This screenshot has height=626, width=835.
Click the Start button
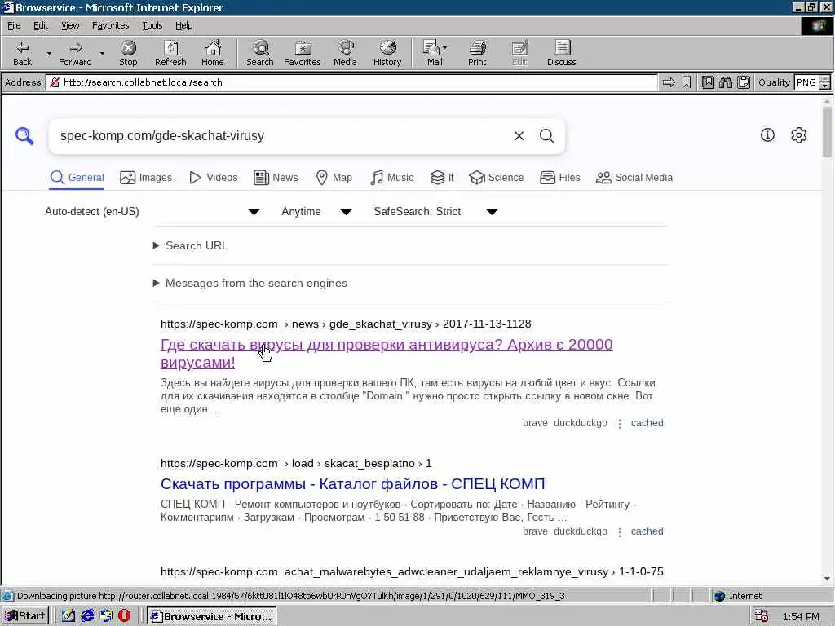coord(25,616)
